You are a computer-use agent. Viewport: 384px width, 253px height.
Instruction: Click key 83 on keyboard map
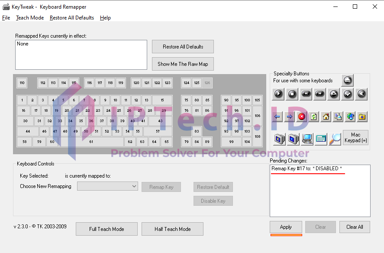click(x=197, y=131)
